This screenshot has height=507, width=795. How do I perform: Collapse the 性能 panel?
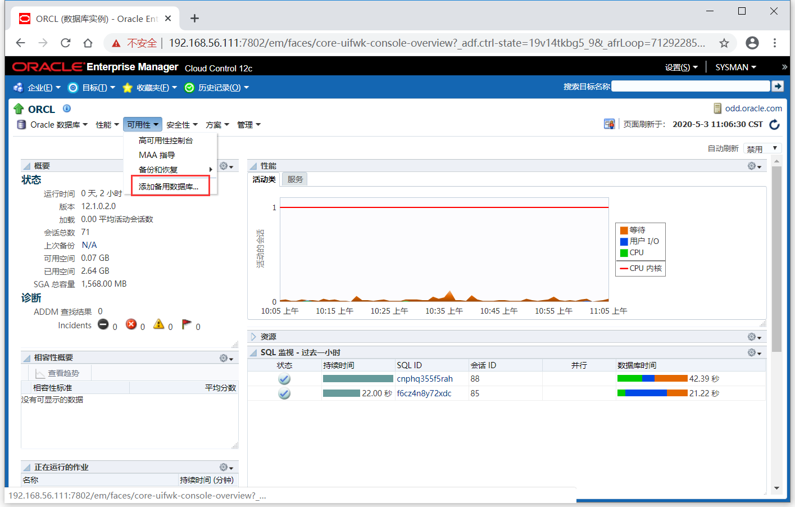point(253,166)
